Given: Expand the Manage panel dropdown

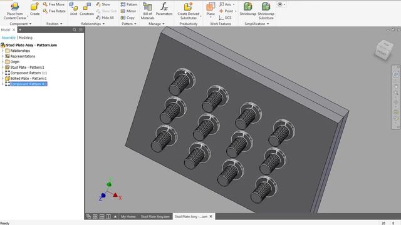Looking at the screenshot, I should pyautogui.click(x=164, y=24).
